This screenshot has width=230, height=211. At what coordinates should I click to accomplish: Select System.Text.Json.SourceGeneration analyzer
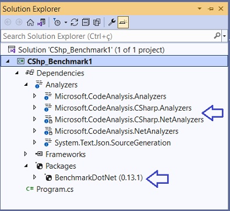[x=112, y=143]
